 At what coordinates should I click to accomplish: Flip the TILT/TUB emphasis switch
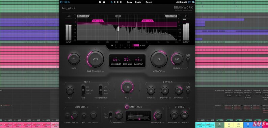click(x=111, y=116)
